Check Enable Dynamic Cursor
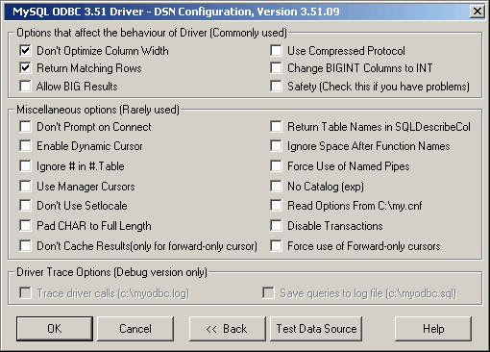This screenshot has height=352, width=490. [25, 145]
